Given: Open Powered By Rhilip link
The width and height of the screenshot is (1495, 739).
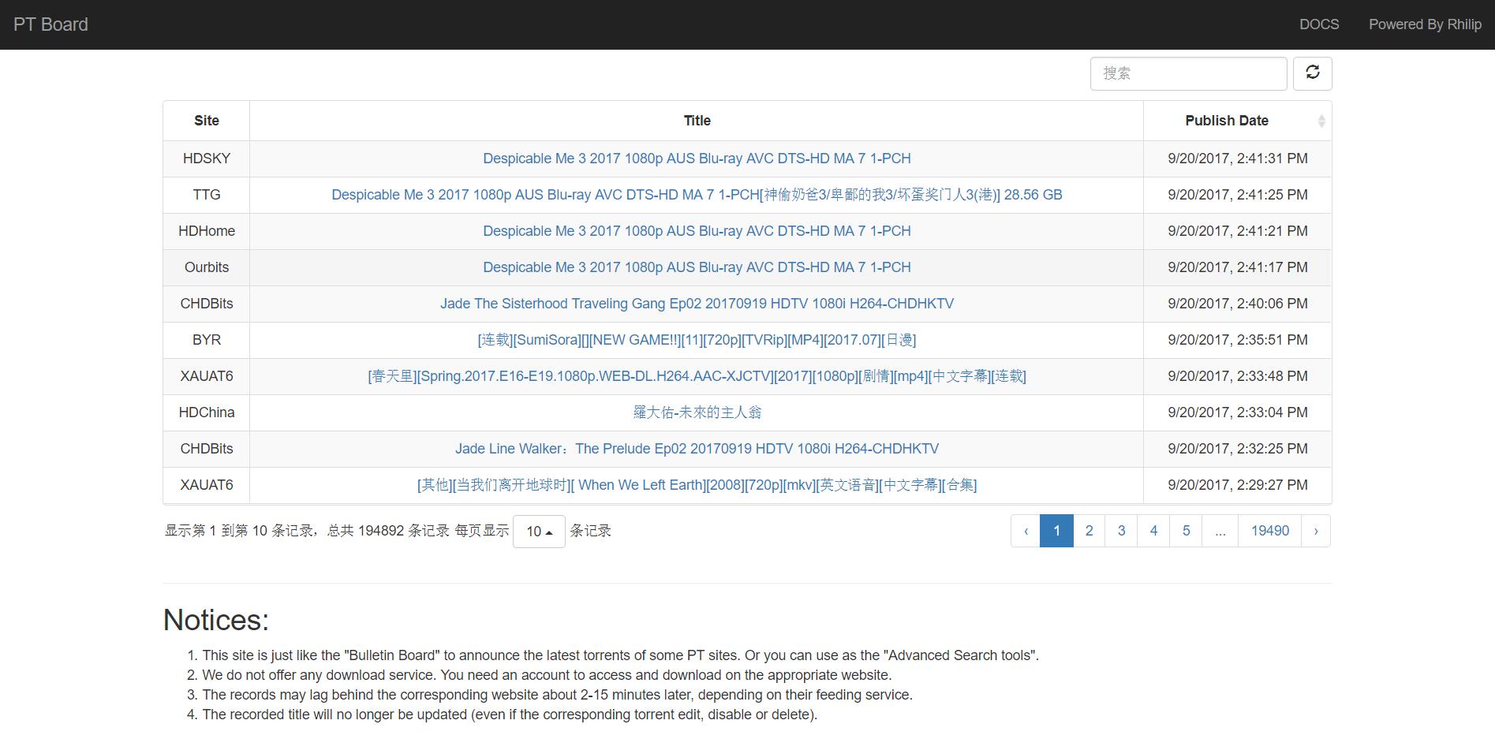Looking at the screenshot, I should (x=1425, y=24).
